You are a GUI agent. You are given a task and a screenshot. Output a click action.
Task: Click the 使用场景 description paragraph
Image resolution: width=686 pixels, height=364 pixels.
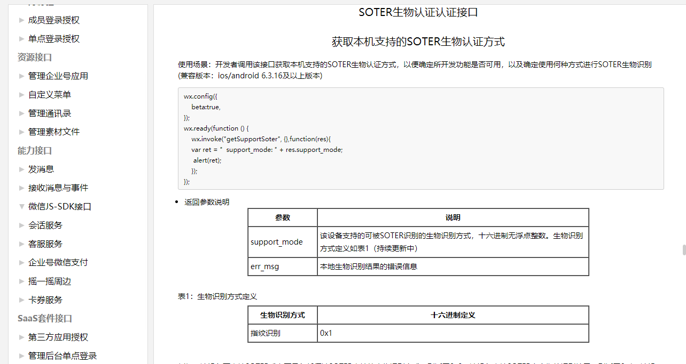pos(415,70)
